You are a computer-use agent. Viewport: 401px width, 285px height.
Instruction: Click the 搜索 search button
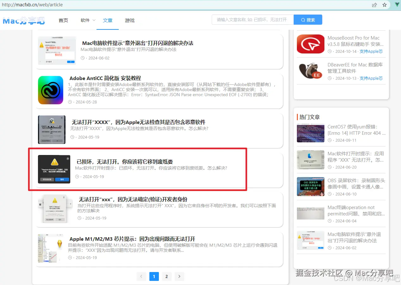click(x=308, y=20)
